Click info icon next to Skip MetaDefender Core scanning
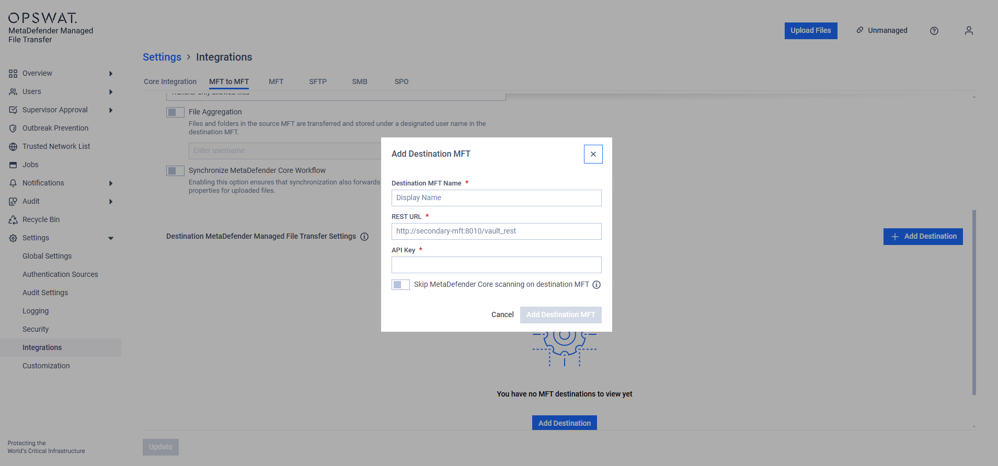This screenshot has height=466, width=998. (x=596, y=285)
